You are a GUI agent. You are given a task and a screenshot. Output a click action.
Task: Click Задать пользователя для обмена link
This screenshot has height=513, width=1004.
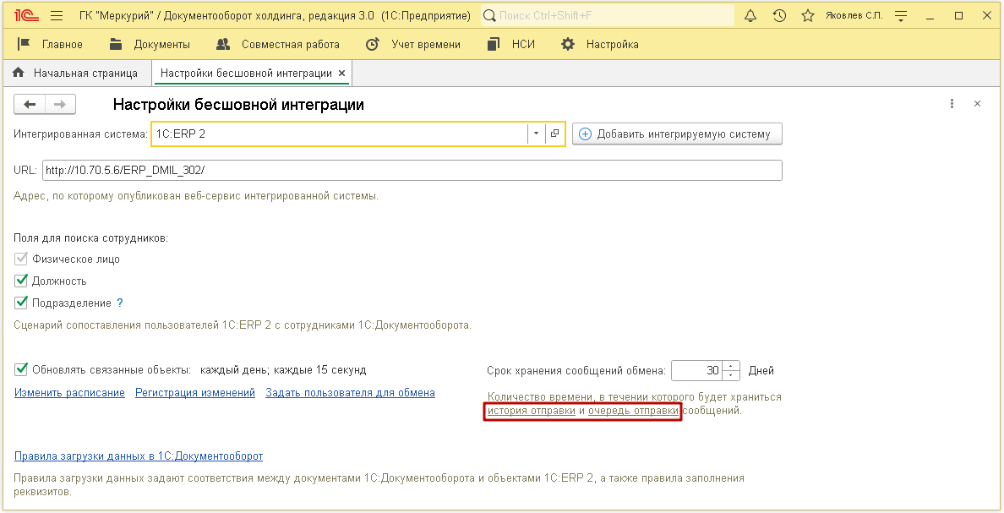[x=350, y=393]
